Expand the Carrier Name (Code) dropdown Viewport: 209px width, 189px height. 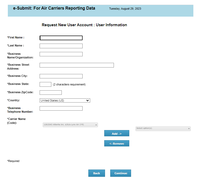point(70,125)
